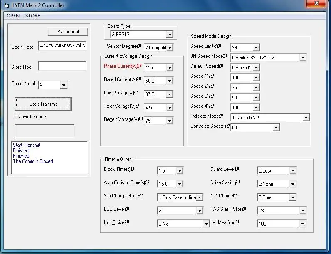Click the Open Root path field

point(62,46)
